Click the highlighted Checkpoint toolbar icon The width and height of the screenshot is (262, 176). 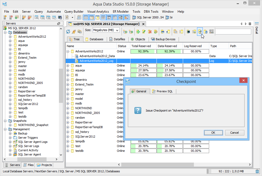click(x=200, y=31)
